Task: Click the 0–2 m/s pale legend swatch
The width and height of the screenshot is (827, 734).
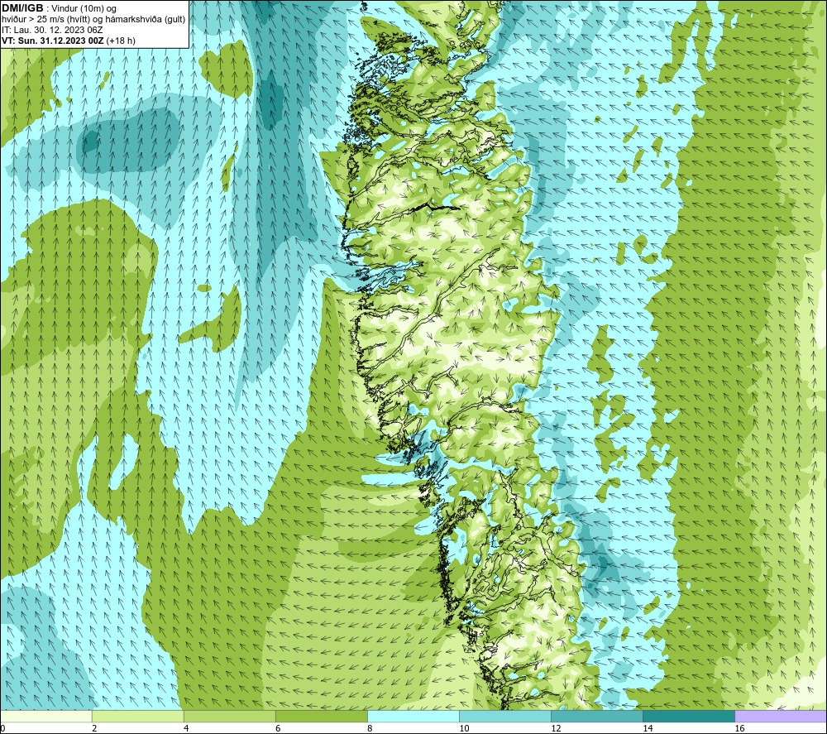Action: click(45, 716)
